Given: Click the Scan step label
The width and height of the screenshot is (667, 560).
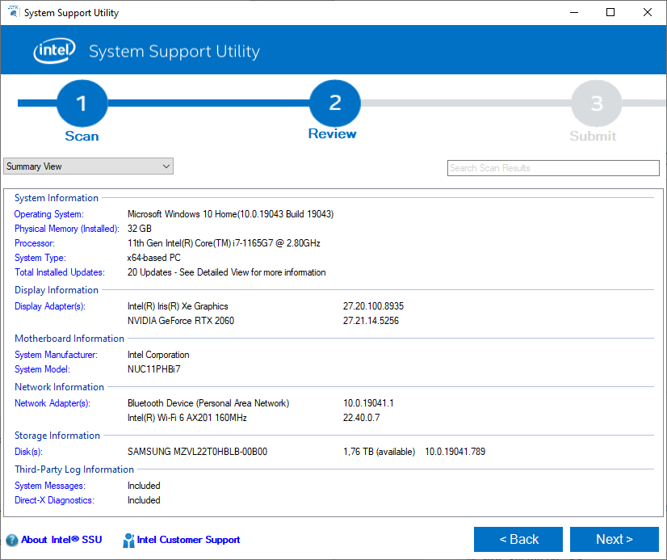Looking at the screenshot, I should 82,137.
